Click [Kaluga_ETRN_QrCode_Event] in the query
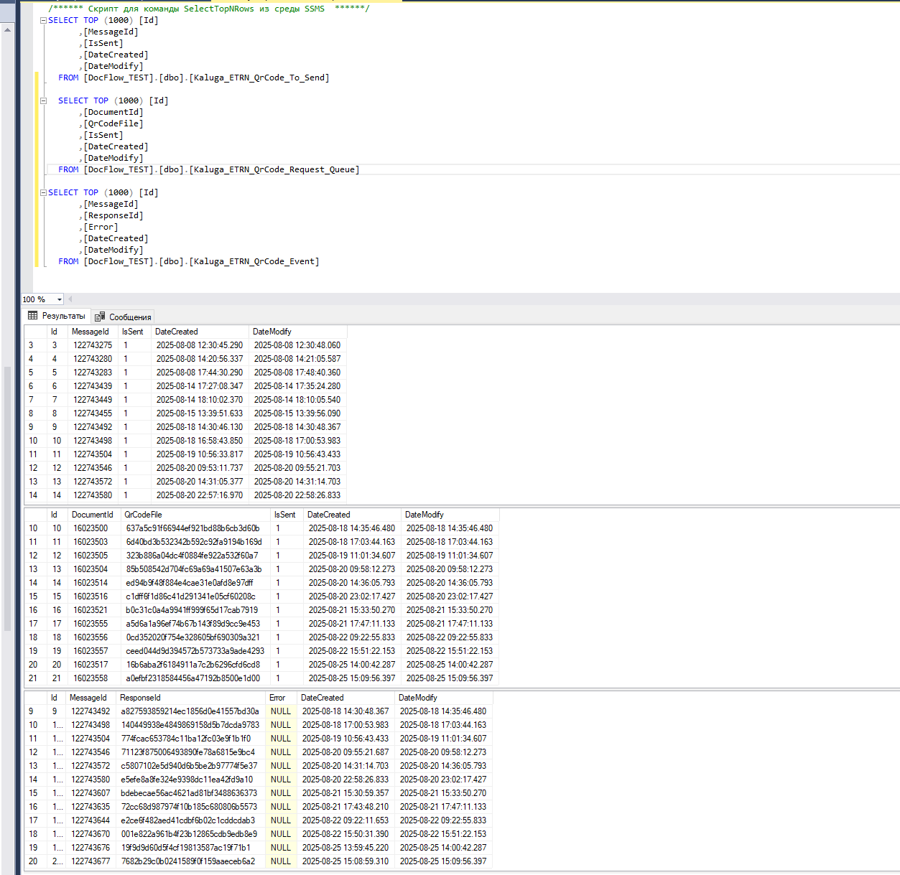This screenshot has width=900, height=875. 254,261
